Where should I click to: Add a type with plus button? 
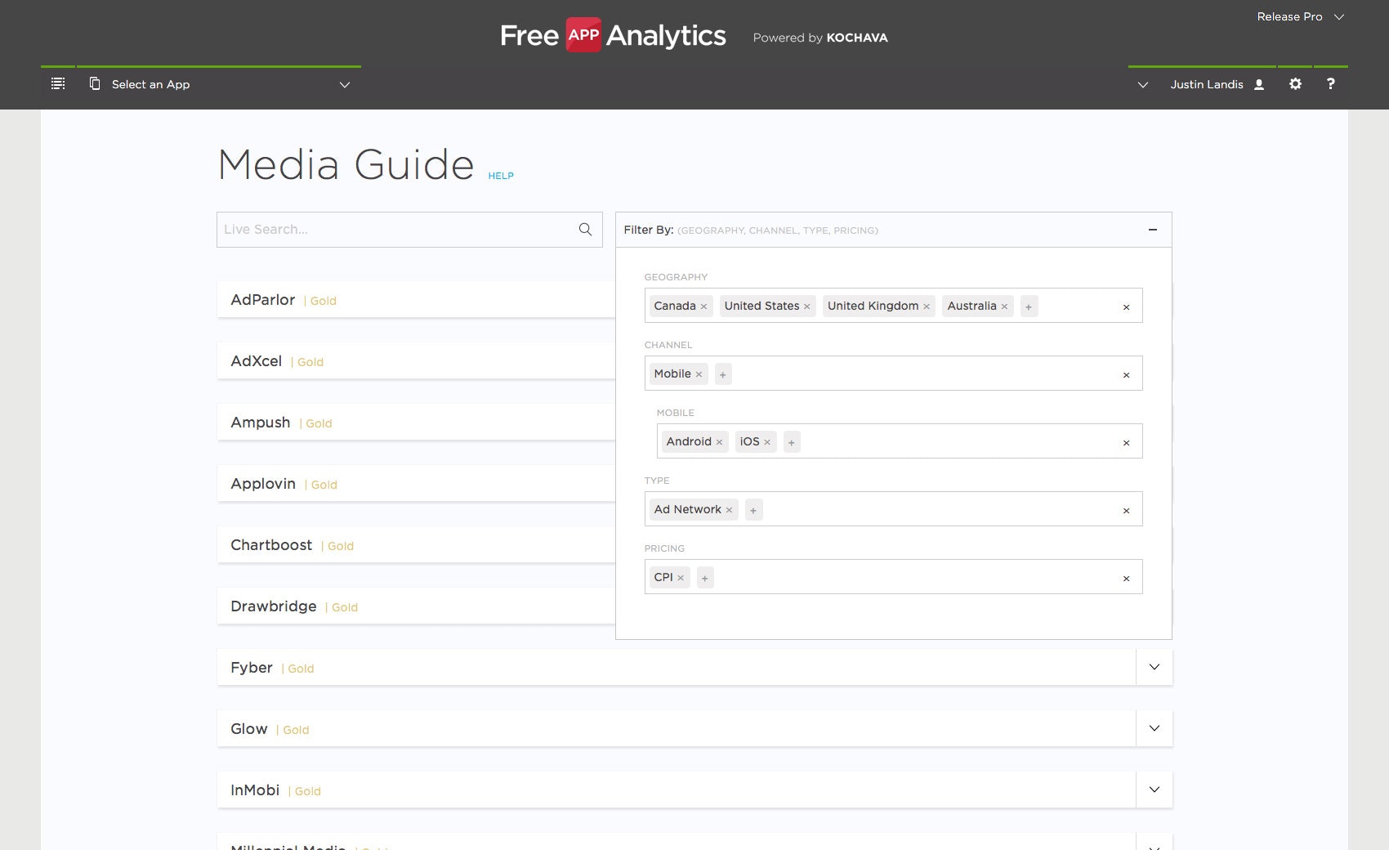point(753,510)
